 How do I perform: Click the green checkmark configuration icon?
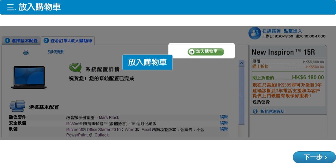75,68
